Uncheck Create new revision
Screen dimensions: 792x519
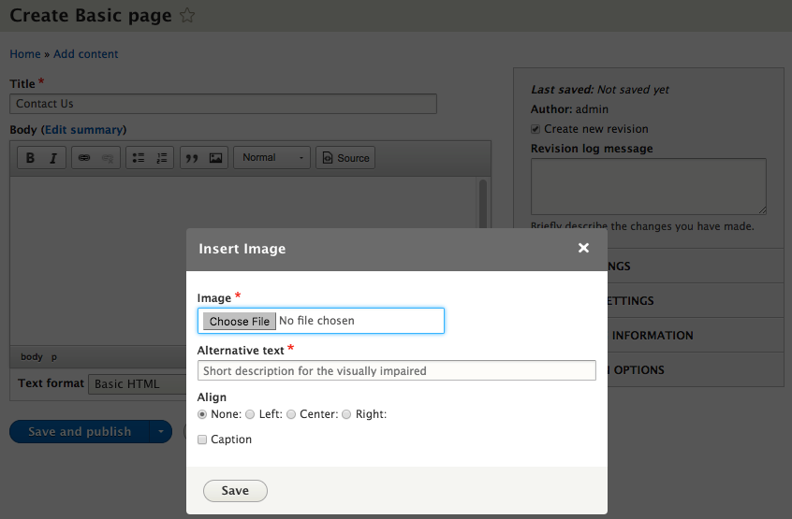click(x=535, y=129)
